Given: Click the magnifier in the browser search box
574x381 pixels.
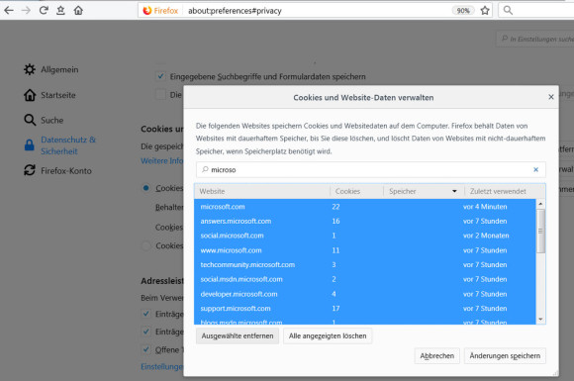Looking at the screenshot, I should (x=508, y=10).
